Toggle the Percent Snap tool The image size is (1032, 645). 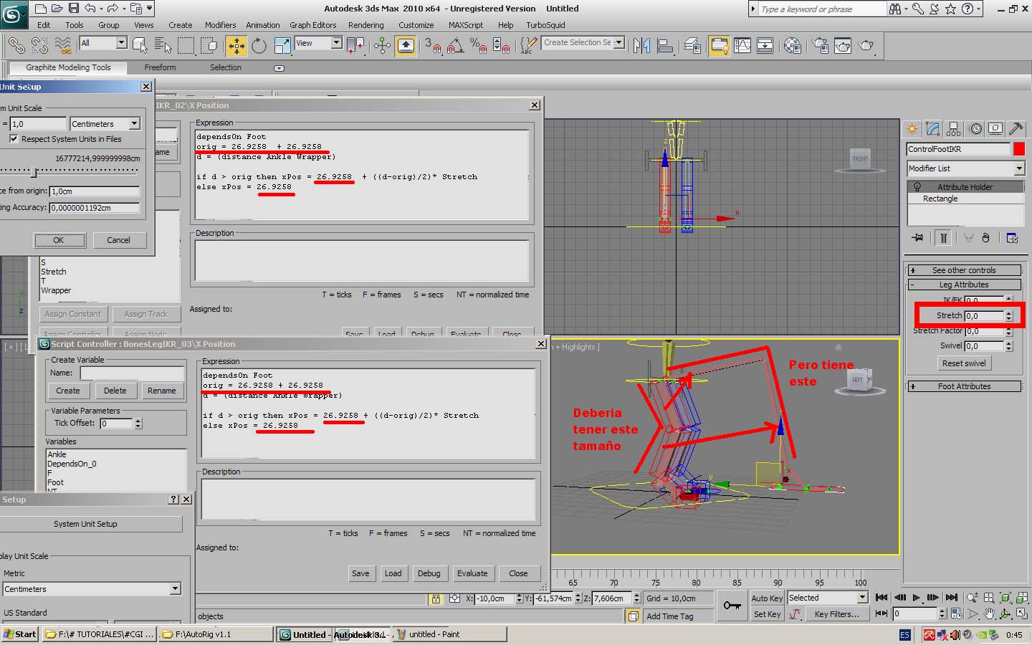pos(478,45)
